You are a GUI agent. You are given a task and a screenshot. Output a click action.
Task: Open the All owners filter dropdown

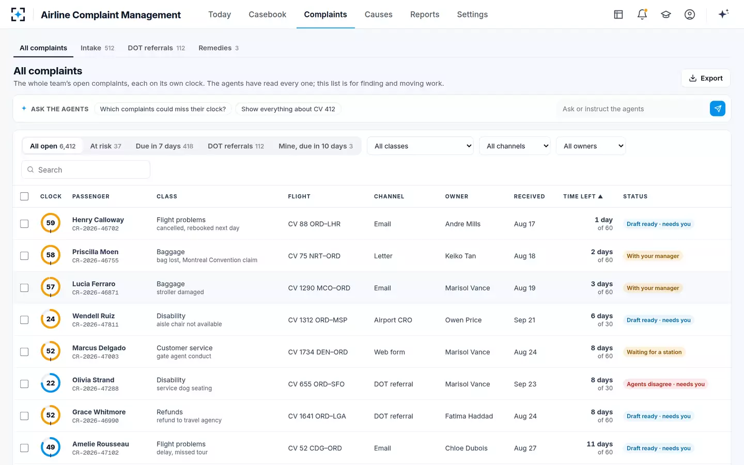[x=591, y=146]
